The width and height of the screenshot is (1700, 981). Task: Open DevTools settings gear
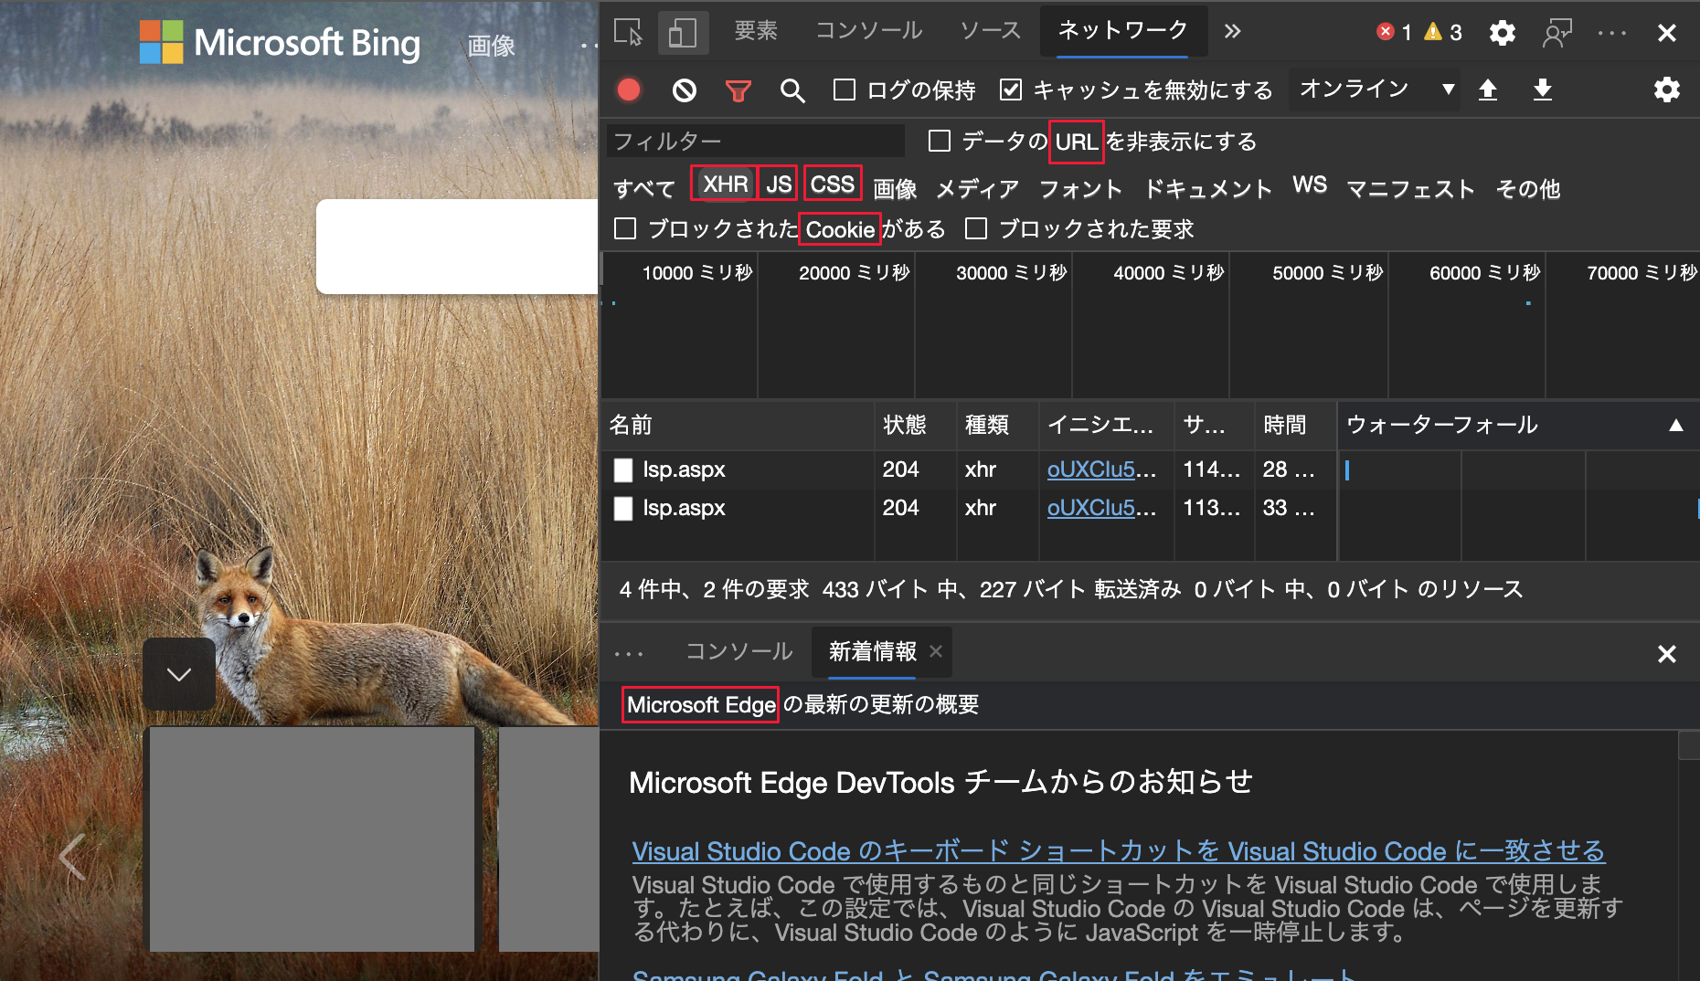click(x=1502, y=32)
